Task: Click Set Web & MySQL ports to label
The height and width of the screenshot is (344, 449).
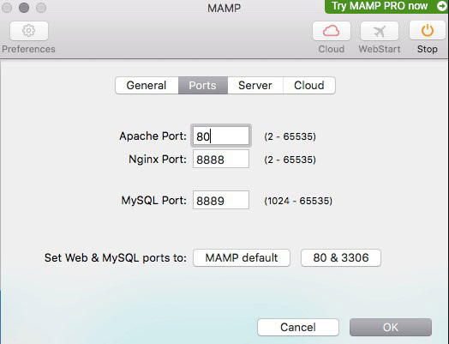Action: coord(116,257)
